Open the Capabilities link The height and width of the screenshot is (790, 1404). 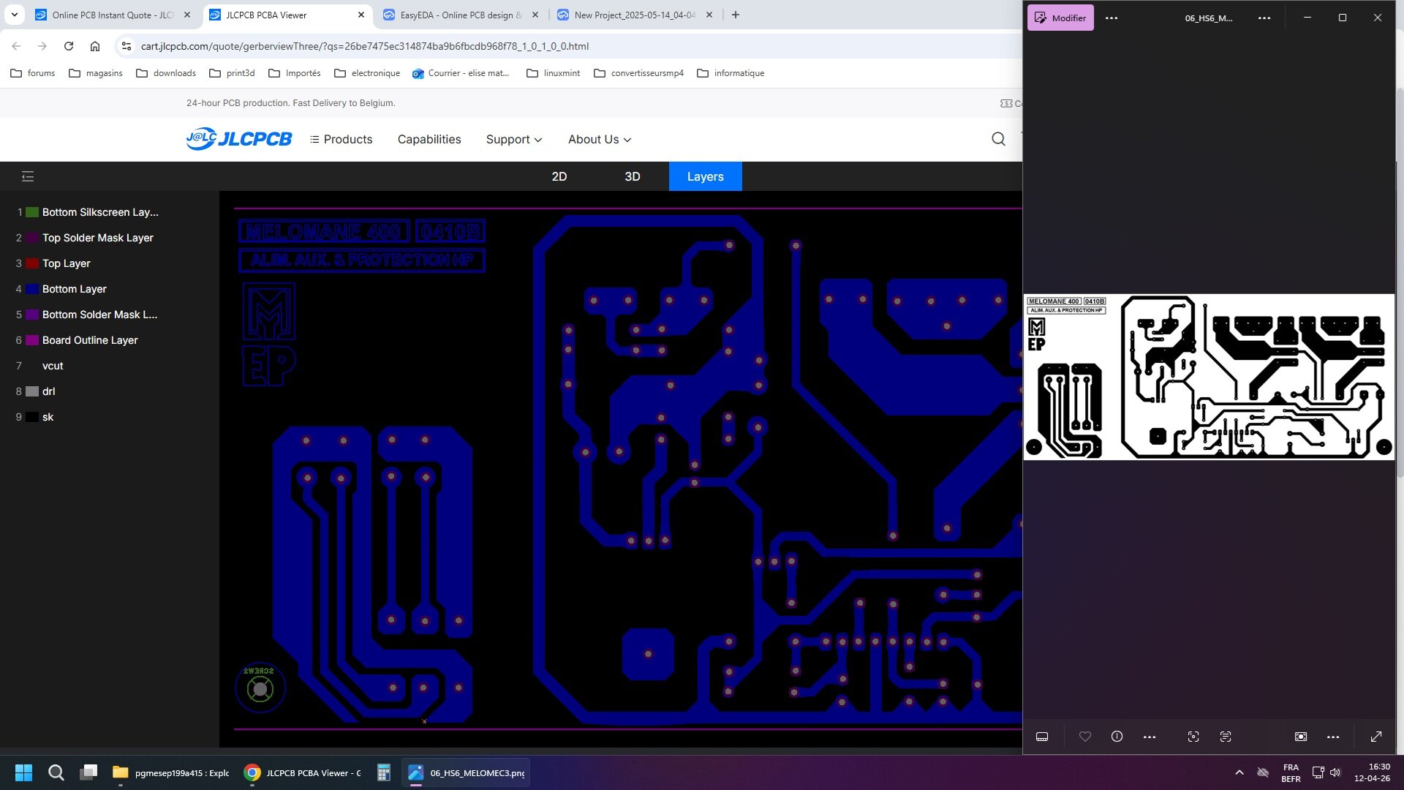point(429,139)
